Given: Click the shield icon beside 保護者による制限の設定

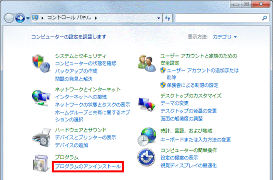Looking at the screenshot, I should (163, 85).
